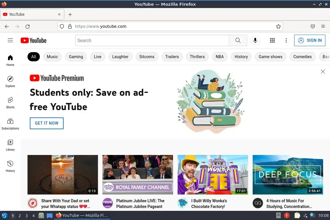Select the Music filter chip
Screen dimensions: 330x220
pos(52,57)
